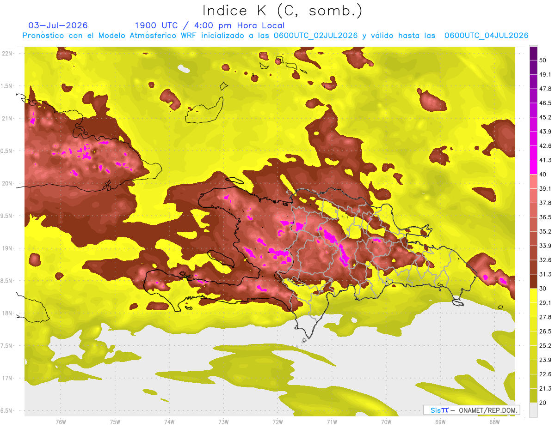Image resolution: width=555 pixels, height=428 pixels.
Task: Select the date label "03-Jul-2026"
Action: (x=58, y=25)
